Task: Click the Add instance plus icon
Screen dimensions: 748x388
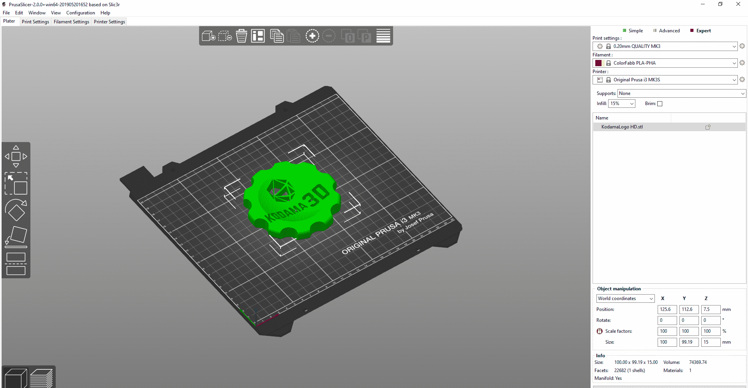Action: click(x=312, y=36)
